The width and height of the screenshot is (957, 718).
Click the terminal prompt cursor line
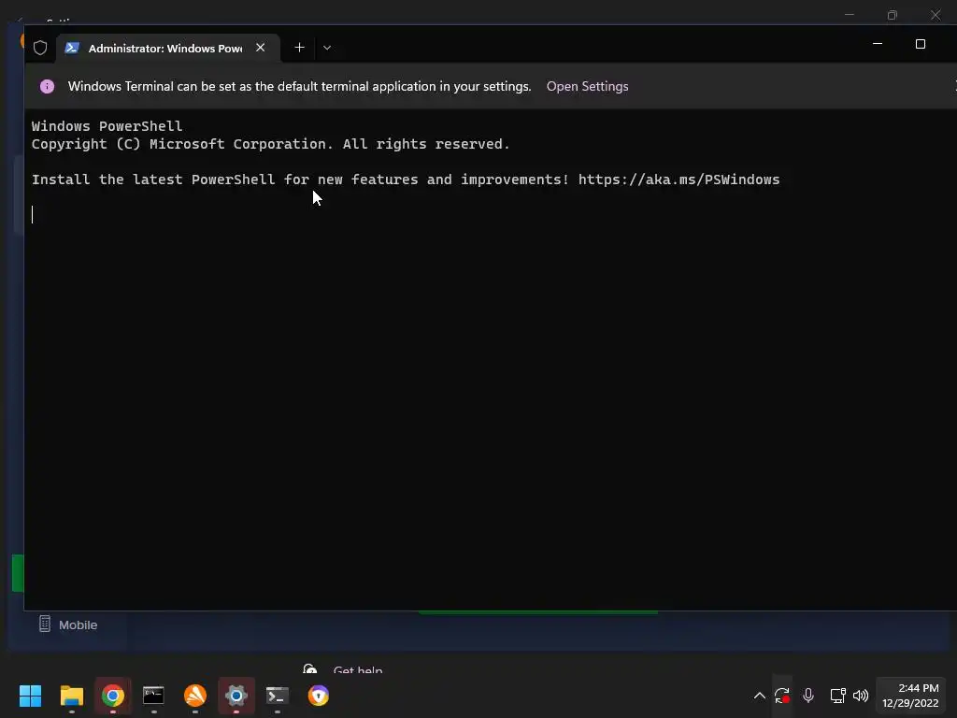33,214
